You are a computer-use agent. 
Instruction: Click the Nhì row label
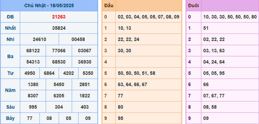pos(10,40)
